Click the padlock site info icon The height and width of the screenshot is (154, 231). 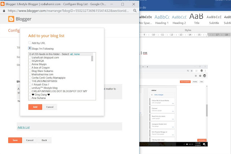[x=4, y=10]
